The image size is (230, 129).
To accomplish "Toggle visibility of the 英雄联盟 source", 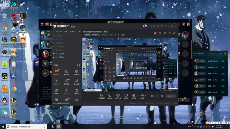I will tap(54, 46).
